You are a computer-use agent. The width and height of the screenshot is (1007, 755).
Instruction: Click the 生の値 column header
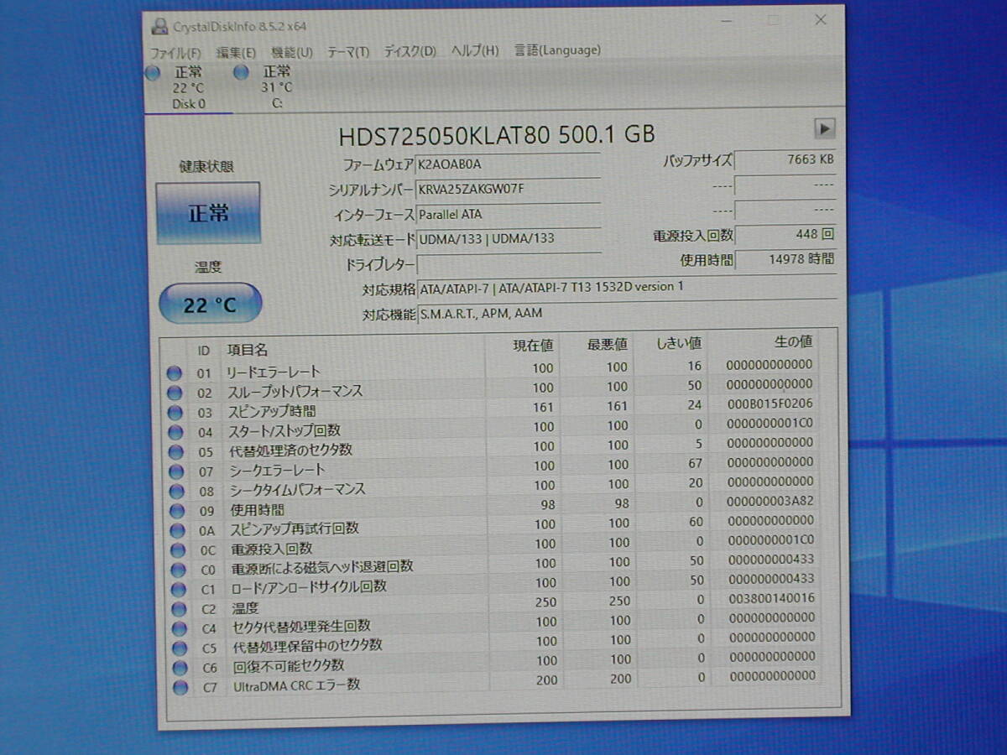pyautogui.click(x=793, y=342)
